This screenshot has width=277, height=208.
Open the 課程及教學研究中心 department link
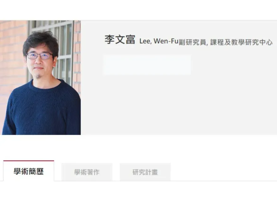click(x=241, y=43)
